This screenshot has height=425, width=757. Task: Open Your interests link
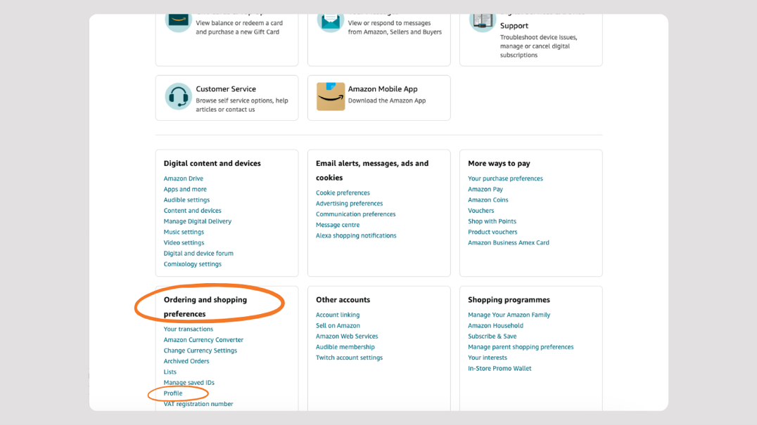(x=487, y=358)
